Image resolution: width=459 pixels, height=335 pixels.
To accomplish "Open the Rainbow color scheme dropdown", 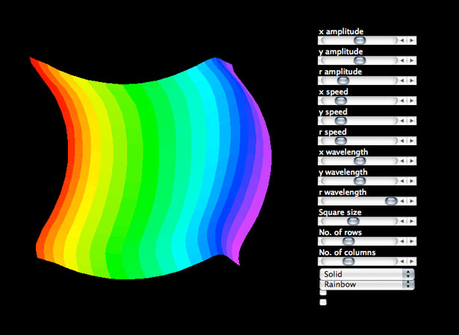I will pos(366,284).
